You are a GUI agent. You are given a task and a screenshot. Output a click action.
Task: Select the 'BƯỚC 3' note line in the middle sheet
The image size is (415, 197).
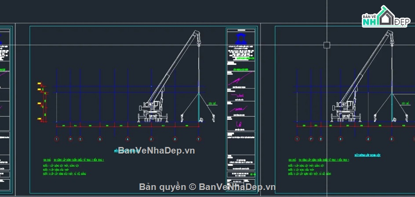(x=64, y=174)
